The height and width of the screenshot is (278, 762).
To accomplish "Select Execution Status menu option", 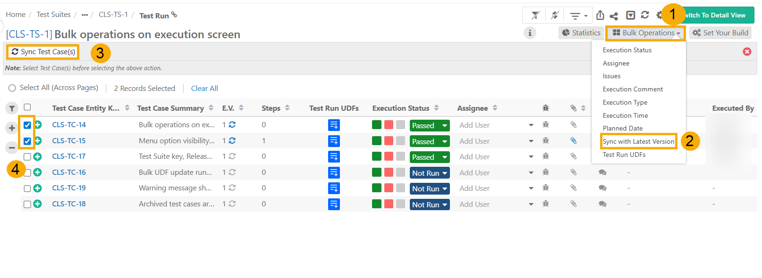I will (x=627, y=50).
